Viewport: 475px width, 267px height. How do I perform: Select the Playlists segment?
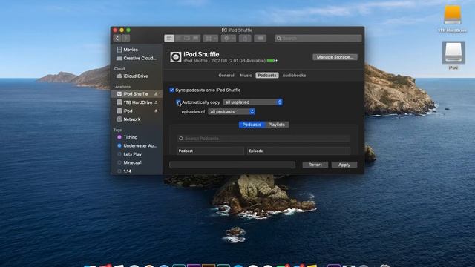pos(277,125)
